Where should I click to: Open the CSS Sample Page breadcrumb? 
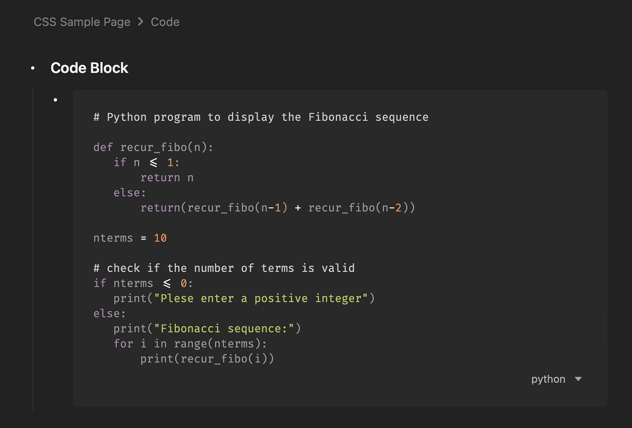click(x=82, y=22)
